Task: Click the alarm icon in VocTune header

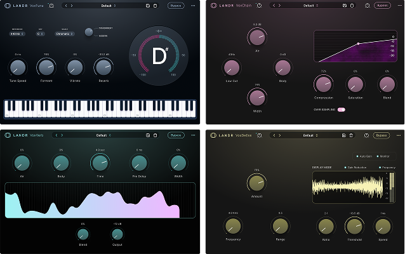Action: (51, 6)
